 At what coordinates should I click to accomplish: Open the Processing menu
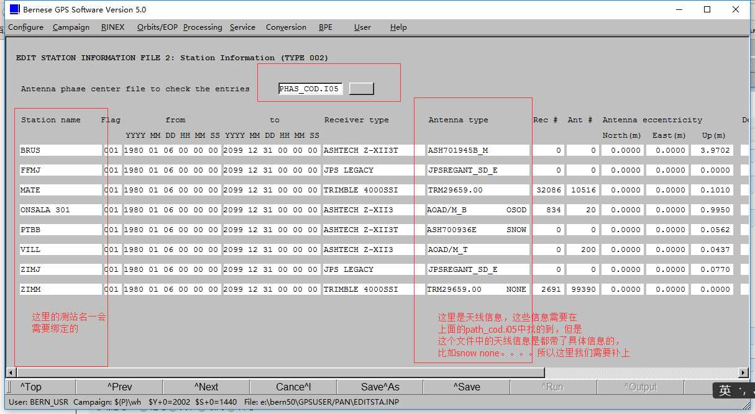202,27
